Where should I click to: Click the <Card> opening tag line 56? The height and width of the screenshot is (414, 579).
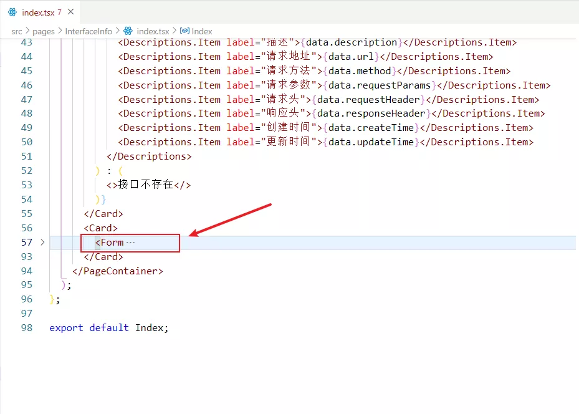click(x=100, y=228)
